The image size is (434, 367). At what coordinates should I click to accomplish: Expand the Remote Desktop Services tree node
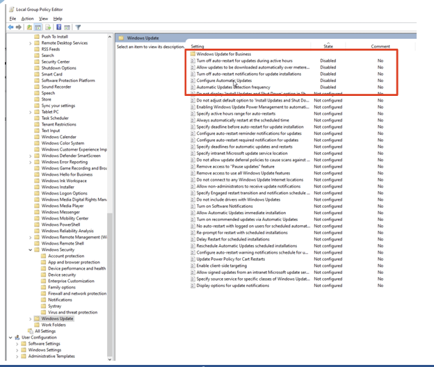tap(30, 43)
